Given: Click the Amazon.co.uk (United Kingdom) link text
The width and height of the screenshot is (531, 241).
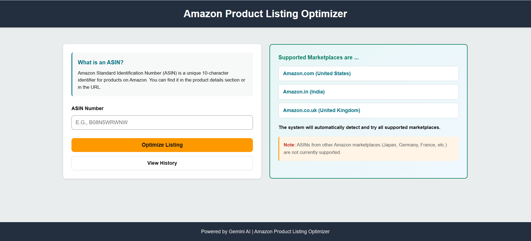Looking at the screenshot, I should [321, 110].
